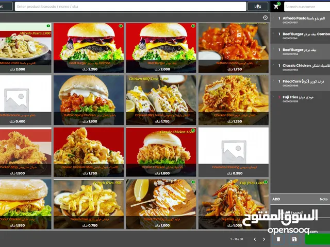
Task: Select Fried Corn line in order list
Action: (300, 83)
